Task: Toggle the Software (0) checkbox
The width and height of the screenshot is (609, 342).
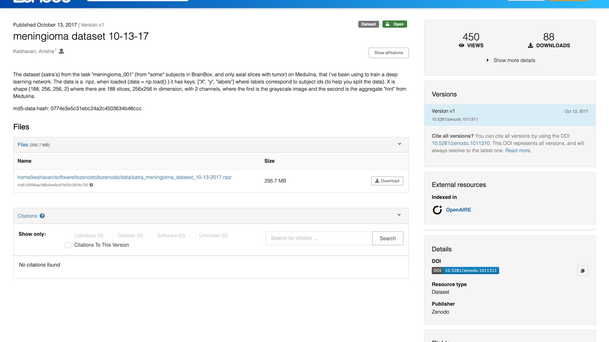Action: pos(151,236)
